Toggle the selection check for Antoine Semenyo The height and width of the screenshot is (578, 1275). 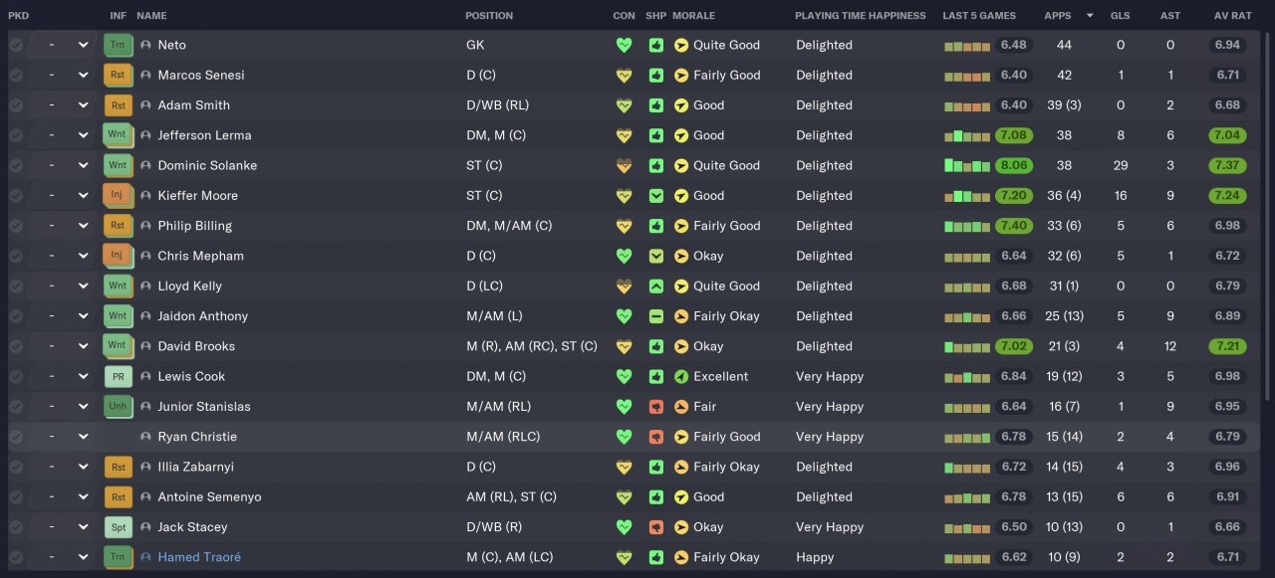click(16, 497)
